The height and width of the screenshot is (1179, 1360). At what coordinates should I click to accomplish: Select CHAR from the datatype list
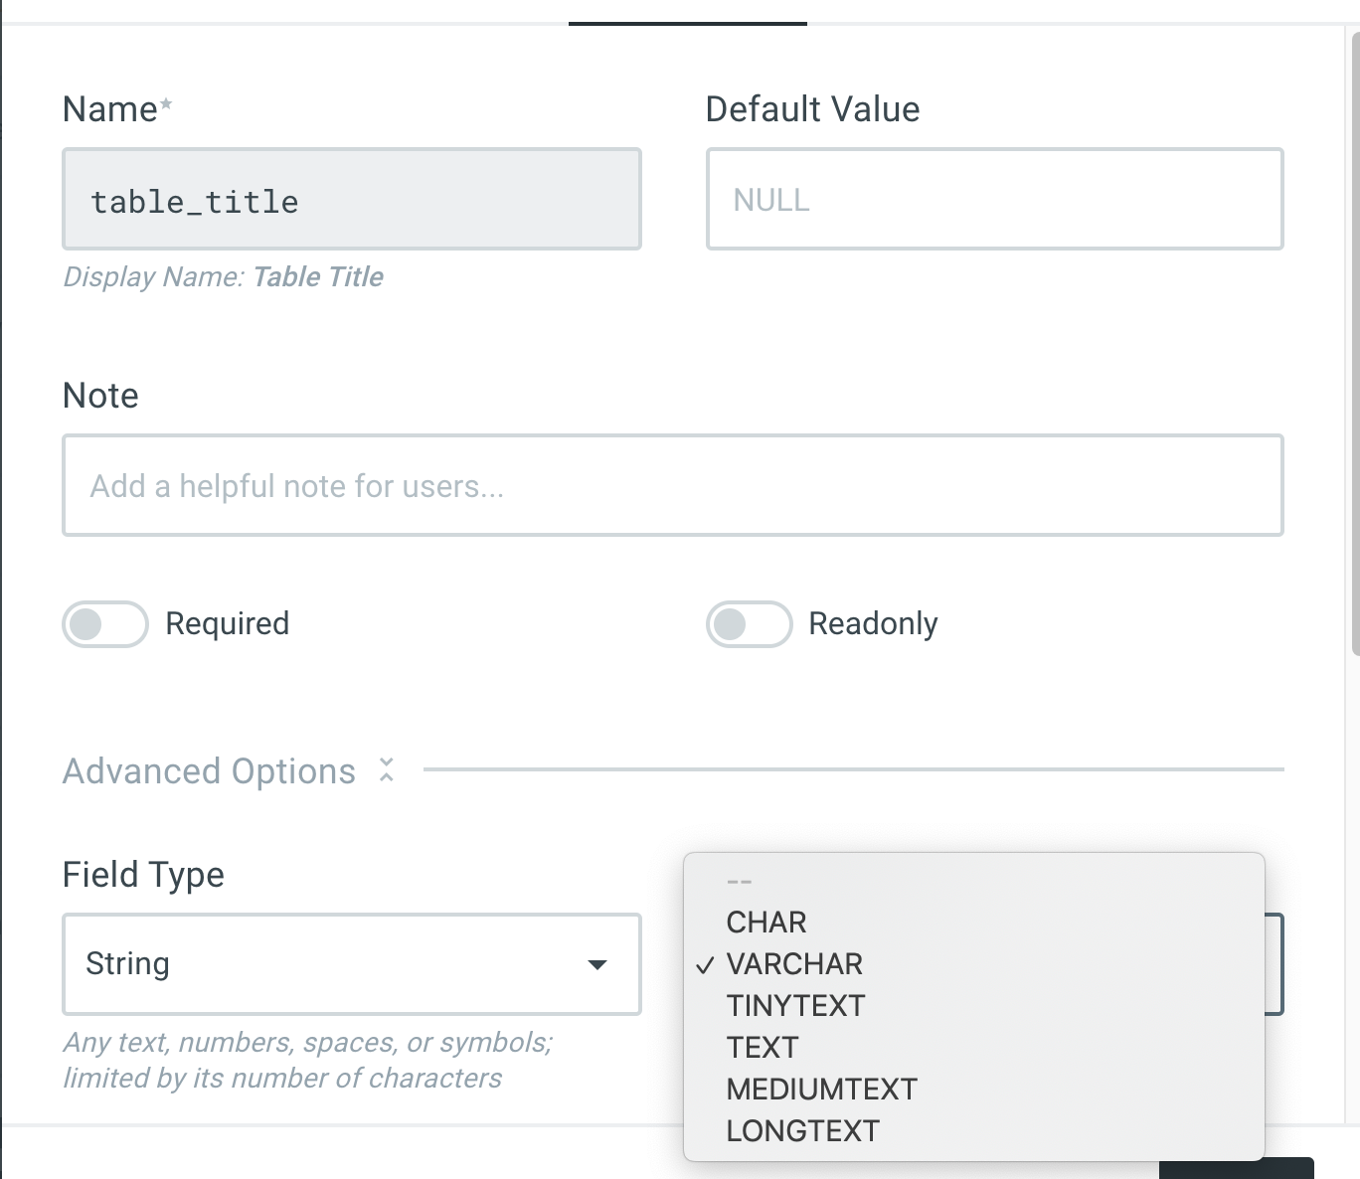[x=766, y=923]
